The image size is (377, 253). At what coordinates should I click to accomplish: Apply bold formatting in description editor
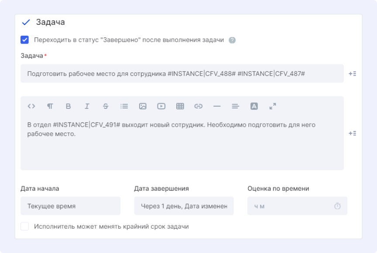coord(68,106)
